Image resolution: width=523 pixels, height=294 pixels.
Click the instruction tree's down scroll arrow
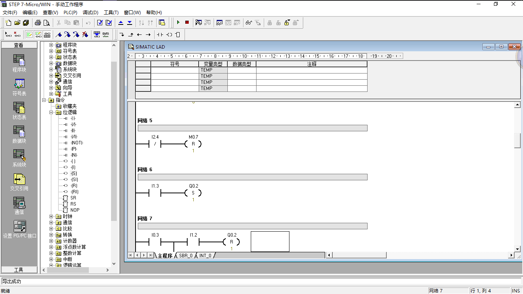point(114,264)
